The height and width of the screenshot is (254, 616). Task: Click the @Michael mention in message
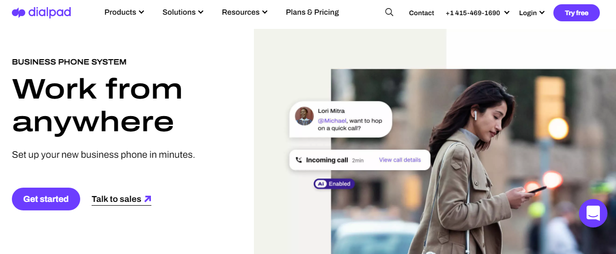point(332,121)
